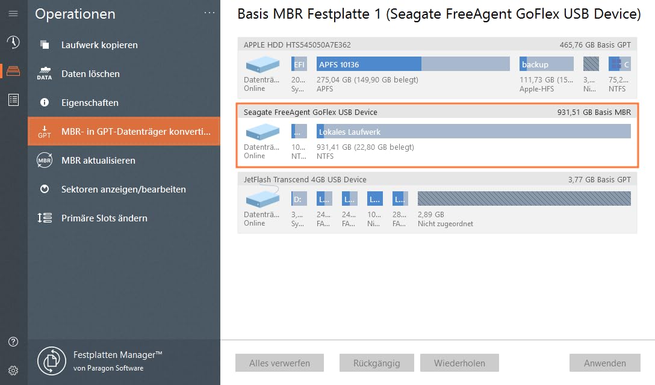Select the hatched unallocated block on APPLE HDD
The width and height of the screenshot is (655, 385).
click(x=591, y=64)
